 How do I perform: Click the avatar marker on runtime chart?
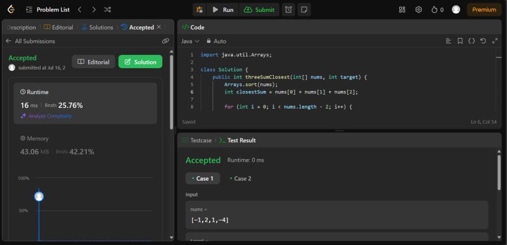(x=39, y=196)
